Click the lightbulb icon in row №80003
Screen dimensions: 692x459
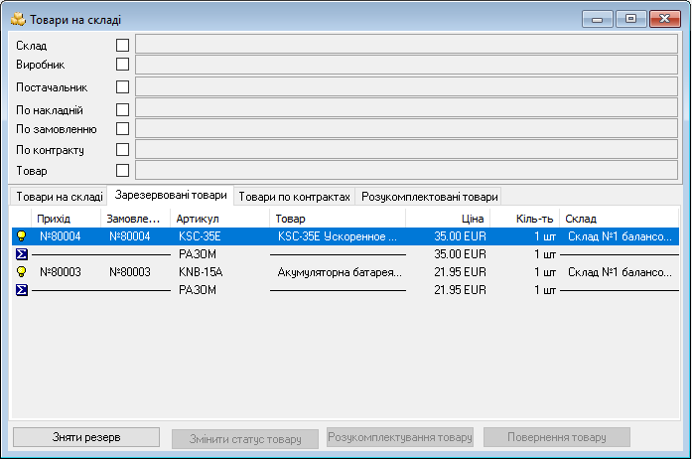pos(20,272)
